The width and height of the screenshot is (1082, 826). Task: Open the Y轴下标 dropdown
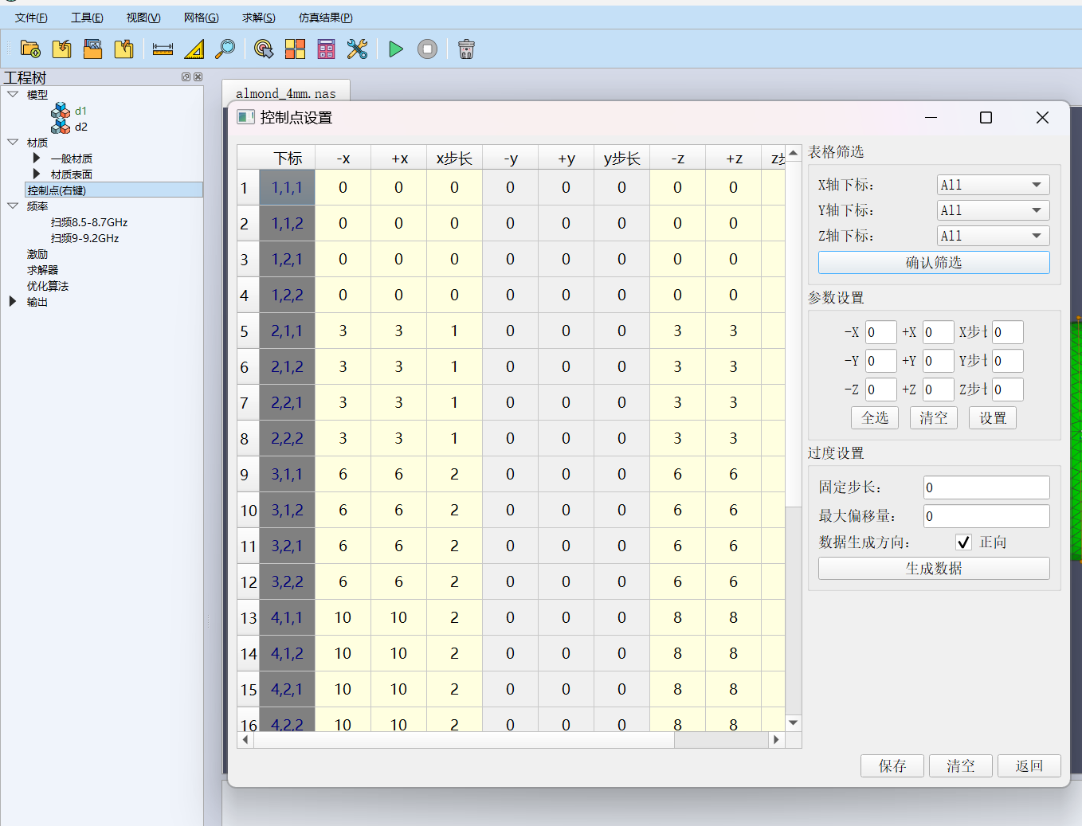[993, 210]
